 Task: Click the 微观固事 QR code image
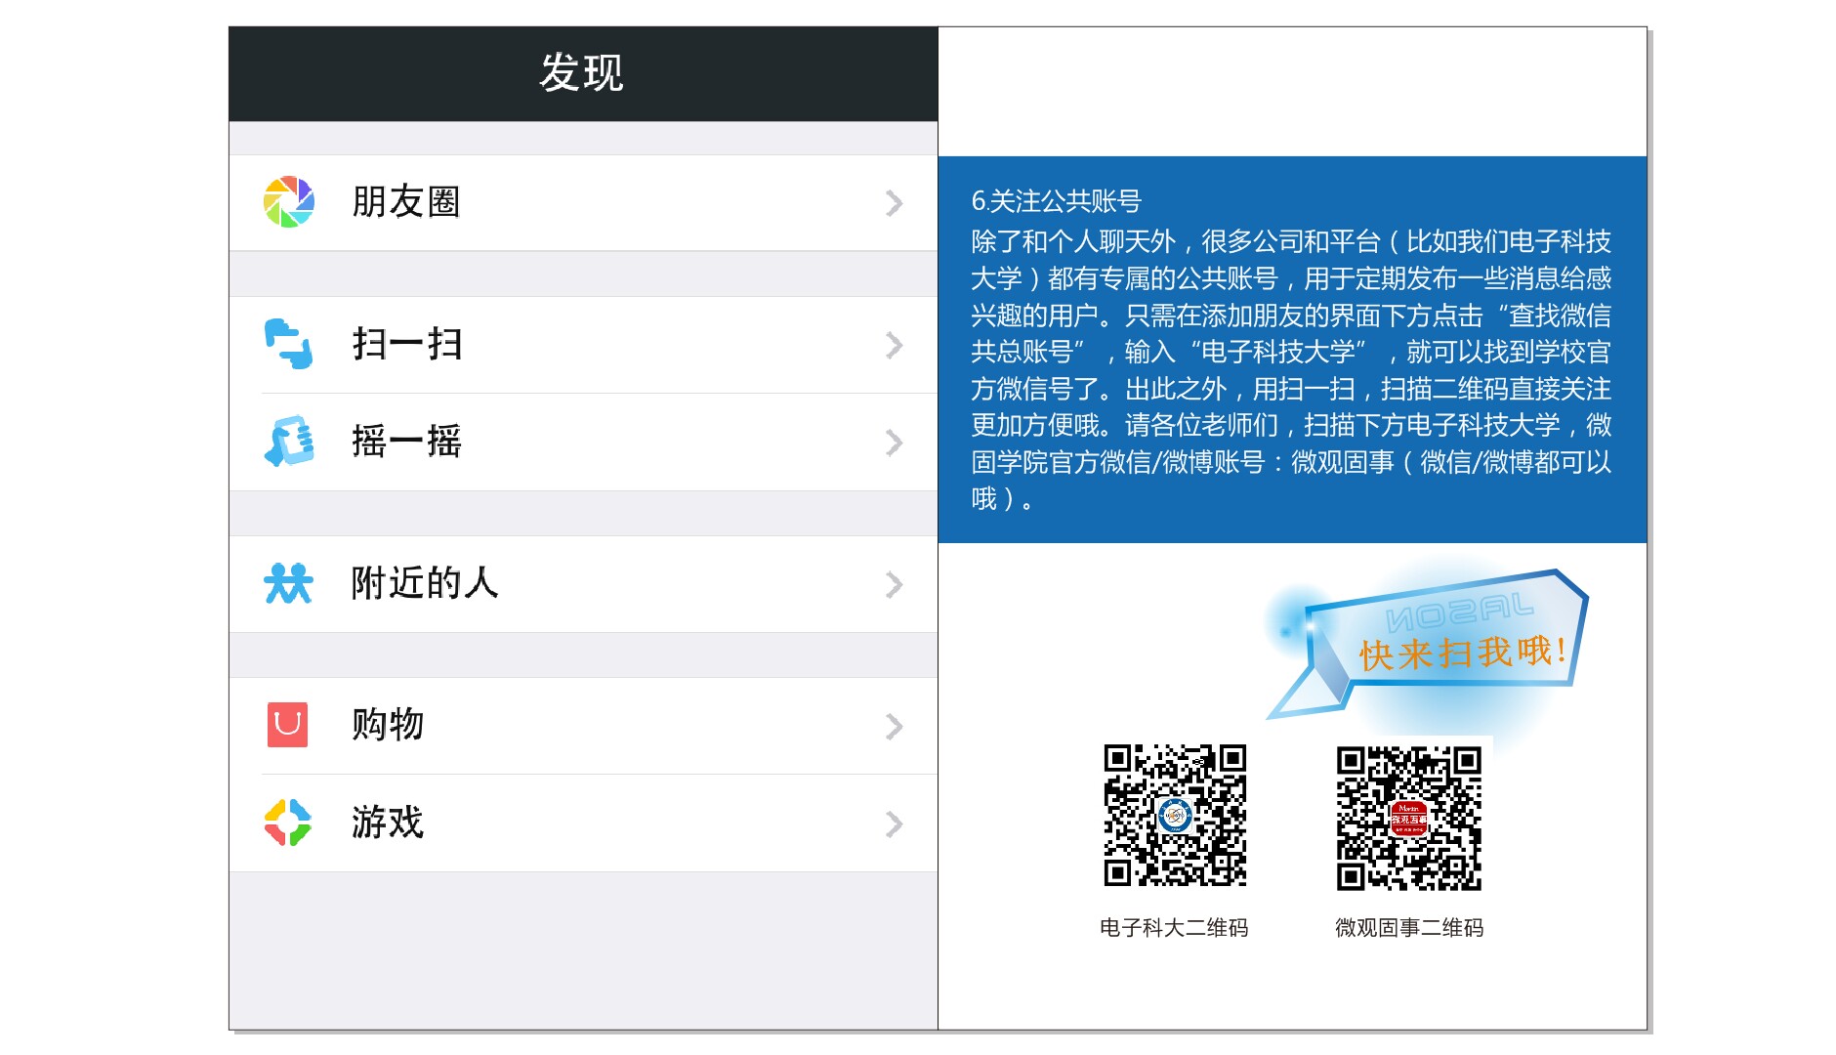[1409, 819]
